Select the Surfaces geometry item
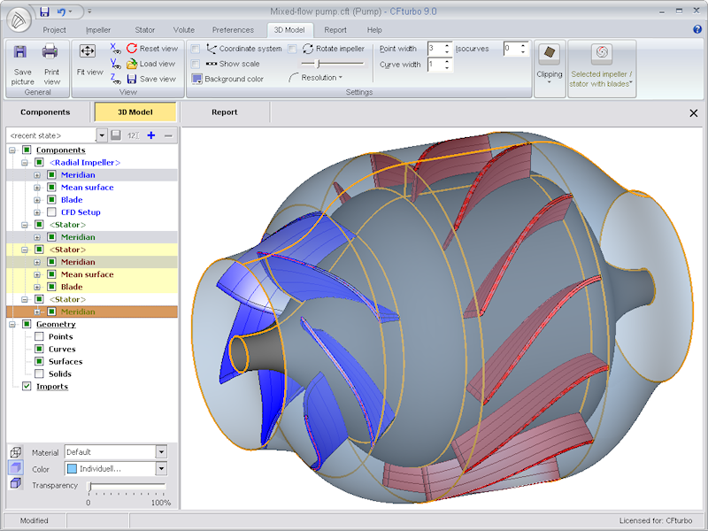The image size is (708, 531). click(x=65, y=361)
